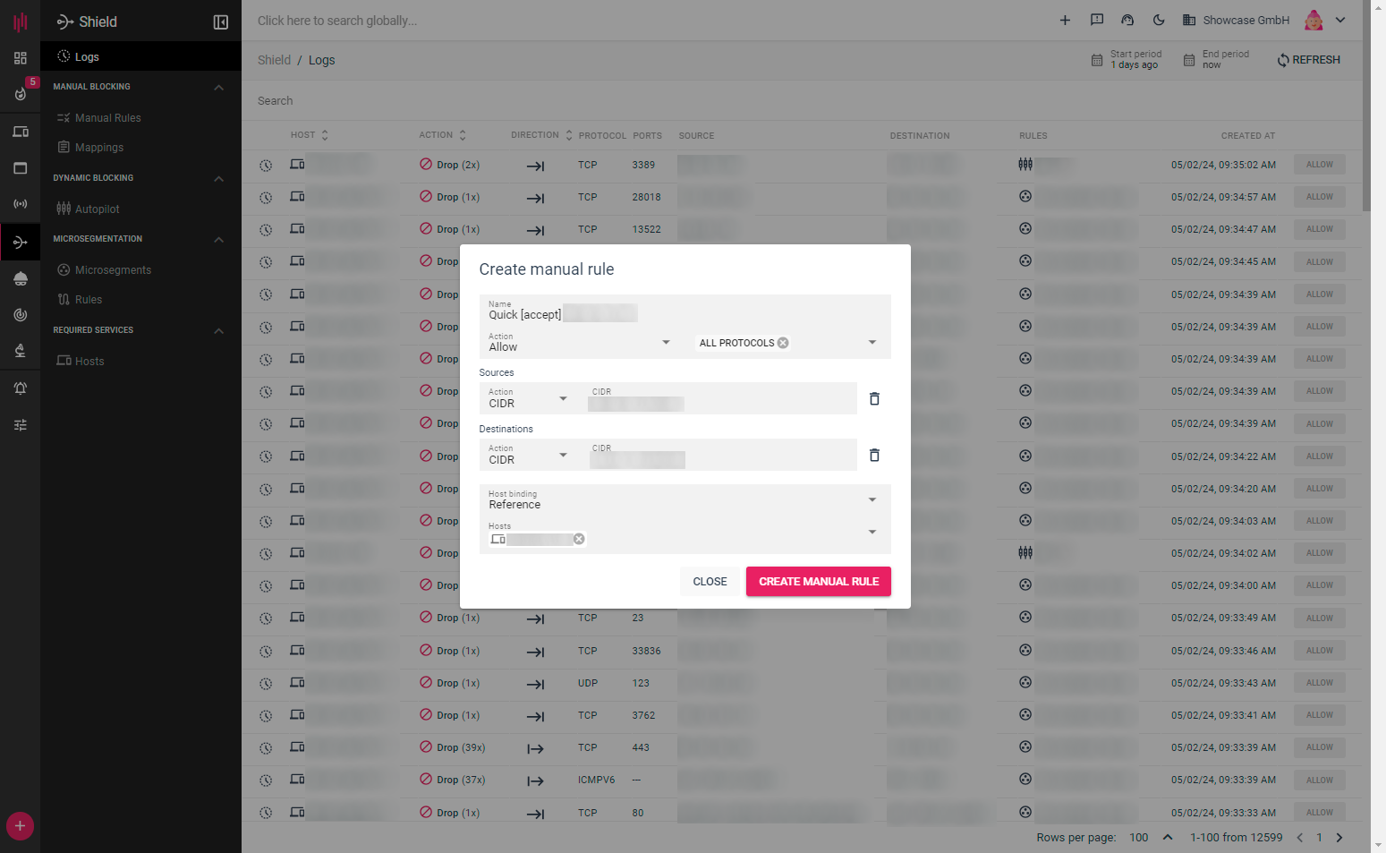Click the Create Manual Rule button
This screenshot has height=853, width=1386.
tap(818, 582)
